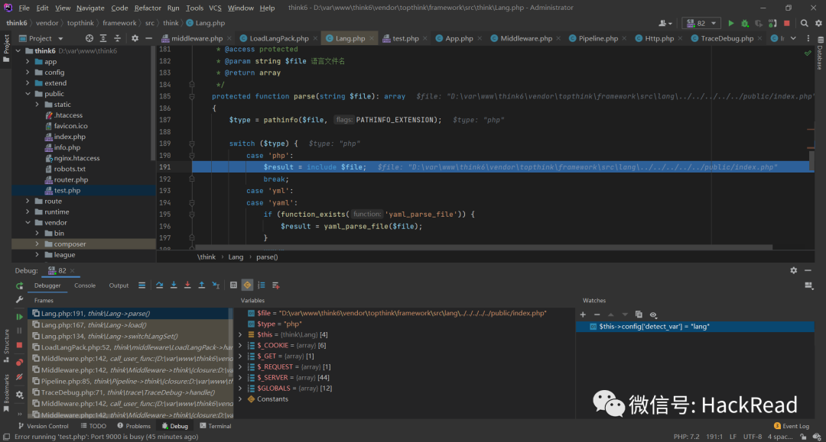
Task: Open IDE settings gear in top toolbar
Action: point(818,23)
